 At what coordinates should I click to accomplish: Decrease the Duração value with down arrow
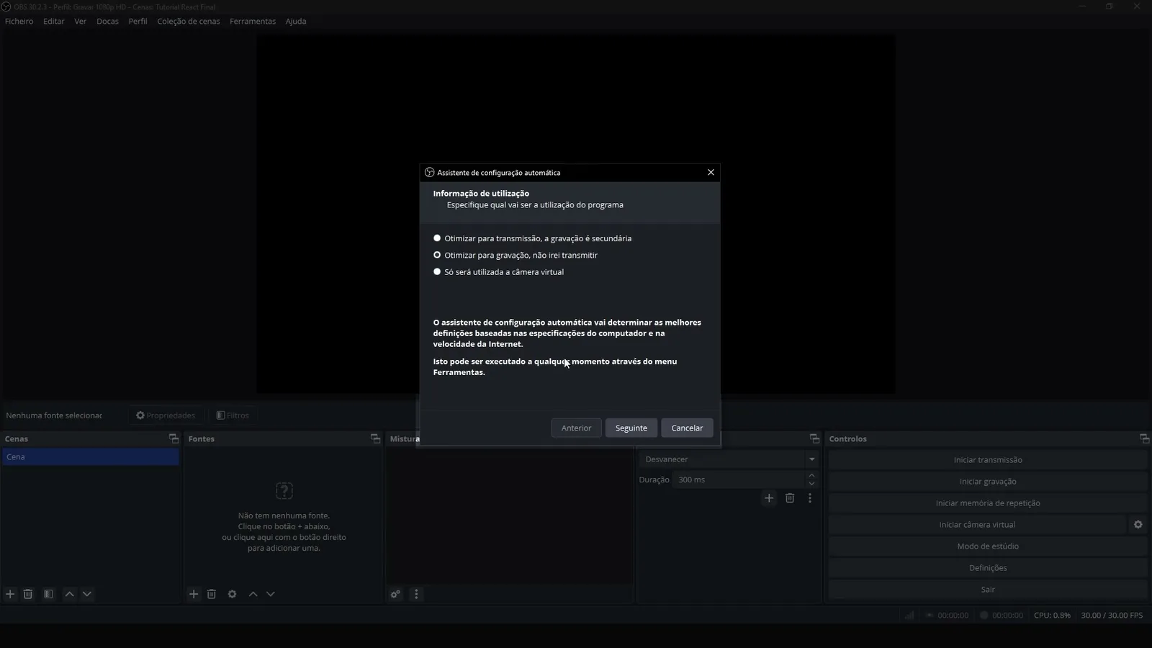click(811, 484)
